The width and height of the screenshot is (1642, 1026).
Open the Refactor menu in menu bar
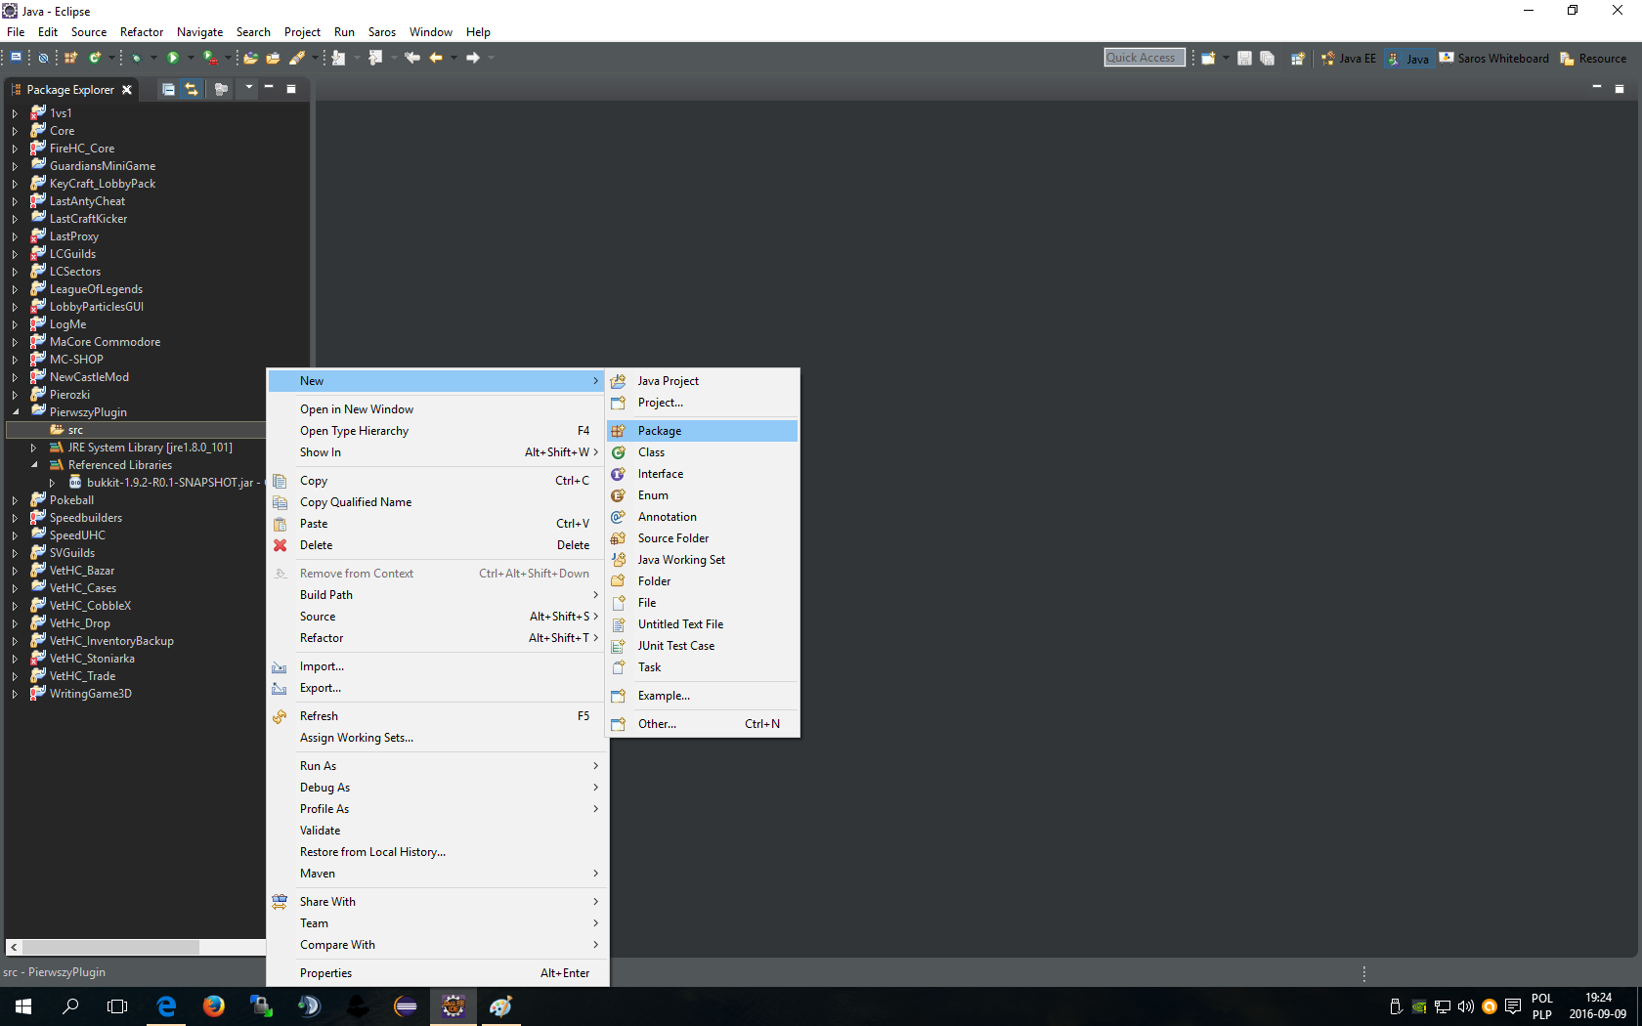[x=141, y=32]
